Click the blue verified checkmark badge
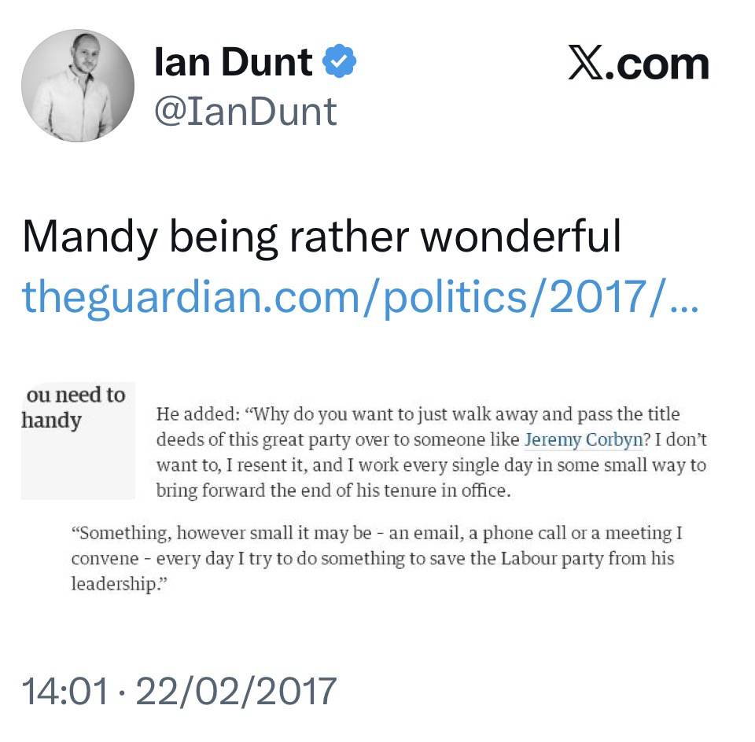The width and height of the screenshot is (755, 742). pos(340,62)
